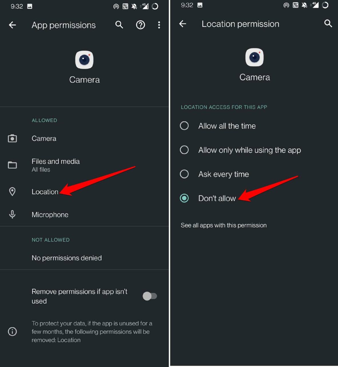The height and width of the screenshot is (367, 338).
Task: Search from the Location permission screen
Action: (328, 24)
